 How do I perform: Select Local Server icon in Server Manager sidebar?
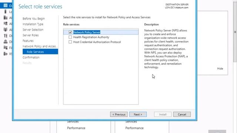pos(6,11)
